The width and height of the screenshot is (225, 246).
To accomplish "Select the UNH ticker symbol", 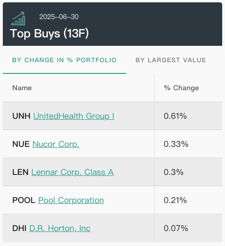I will coord(22,116).
